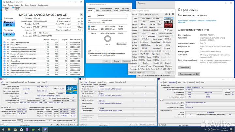
Task: Select drive C: status icon in CrystalDiskInfo
Action: 3,7
